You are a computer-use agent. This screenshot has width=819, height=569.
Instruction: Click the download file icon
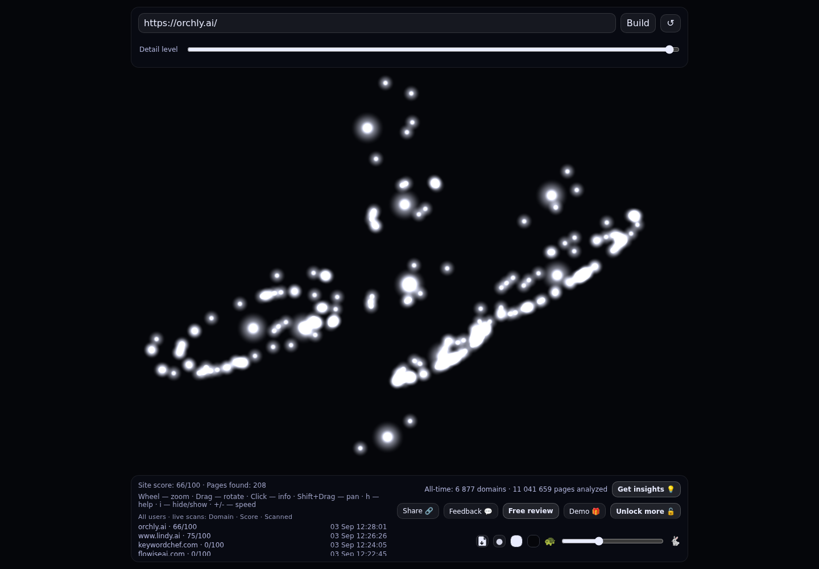click(482, 541)
